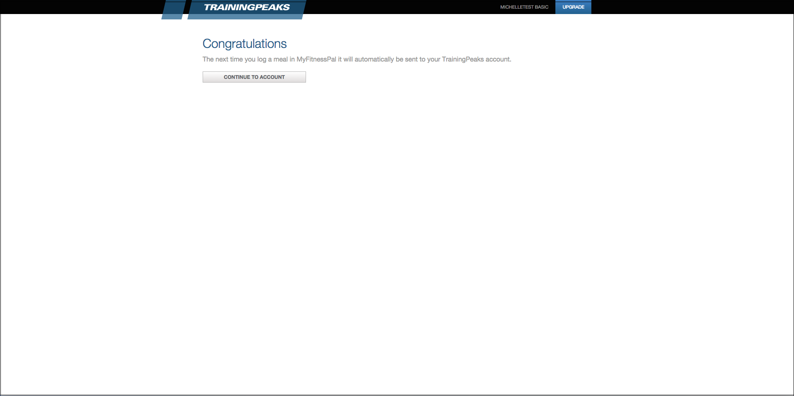Click the blue UPGRADE button
The image size is (794, 396).
coord(573,7)
